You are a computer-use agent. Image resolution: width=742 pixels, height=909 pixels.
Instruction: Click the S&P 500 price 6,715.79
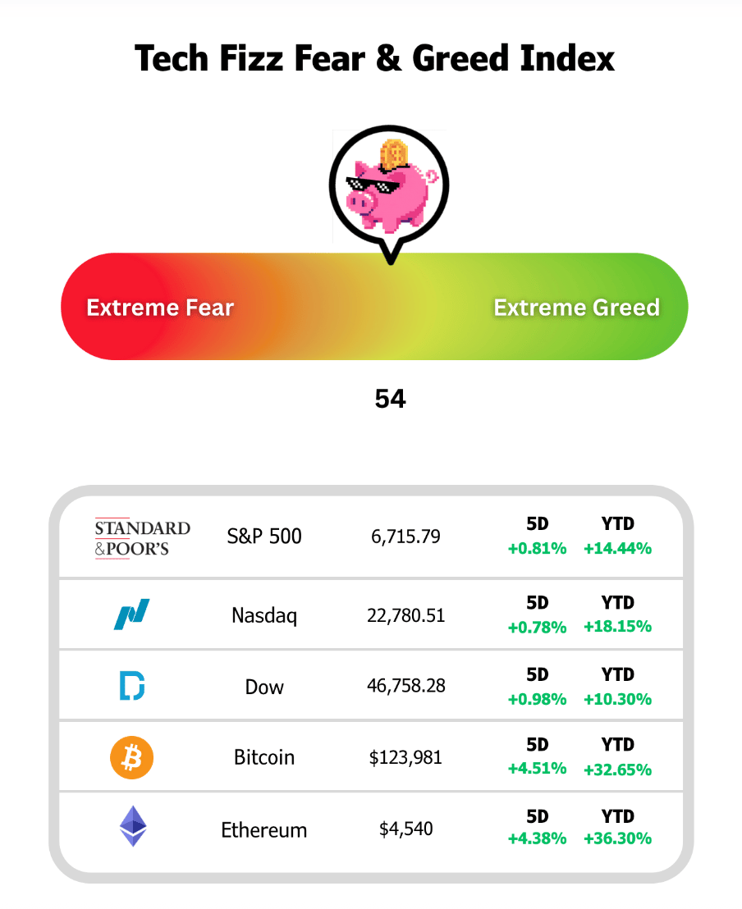405,537
